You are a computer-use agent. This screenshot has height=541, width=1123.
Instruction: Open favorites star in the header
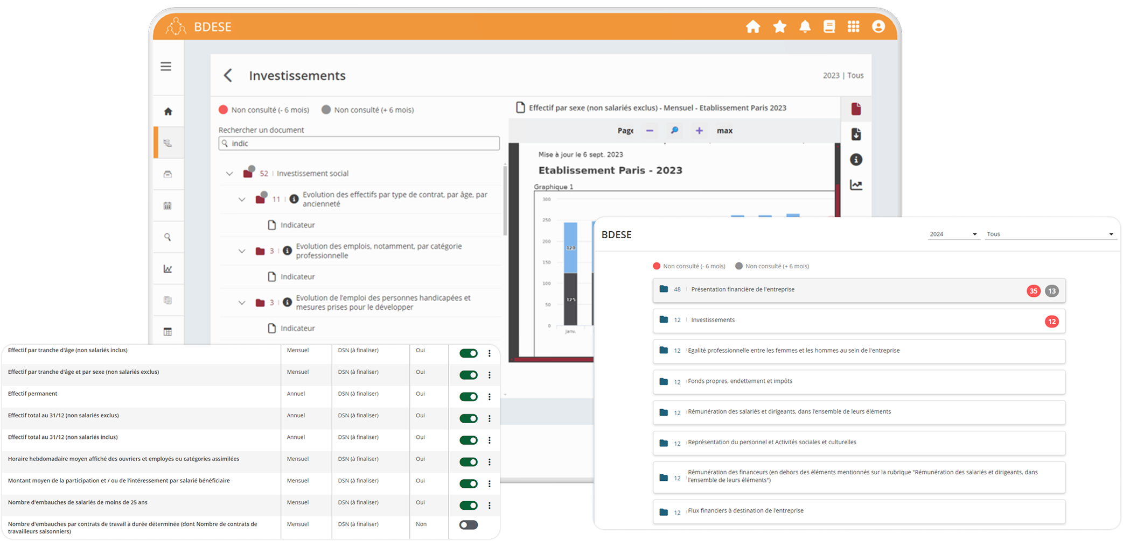pyautogui.click(x=779, y=27)
